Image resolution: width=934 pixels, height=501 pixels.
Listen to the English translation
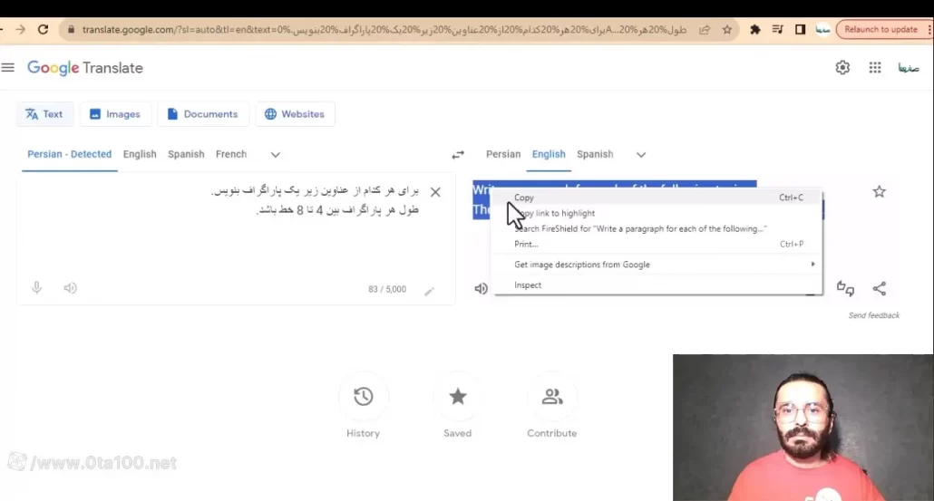pyautogui.click(x=481, y=289)
